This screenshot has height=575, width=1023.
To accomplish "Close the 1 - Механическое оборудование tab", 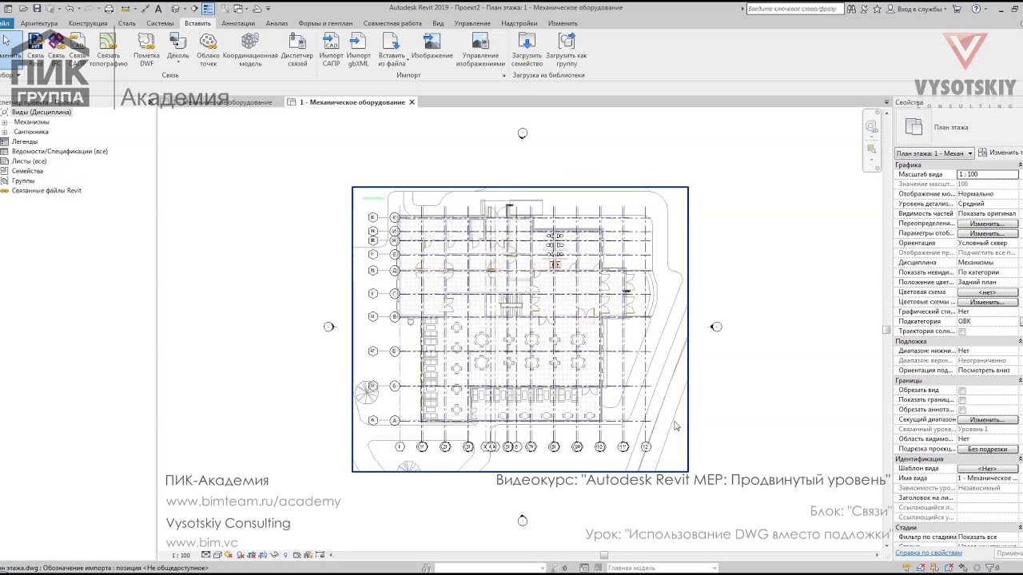I will click(412, 102).
